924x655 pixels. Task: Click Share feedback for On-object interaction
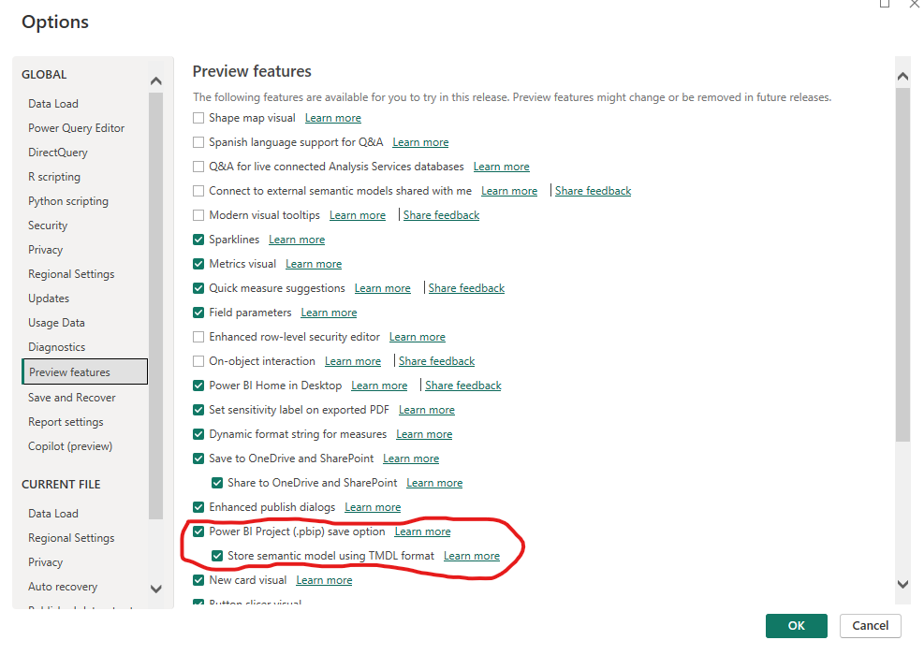pos(436,361)
